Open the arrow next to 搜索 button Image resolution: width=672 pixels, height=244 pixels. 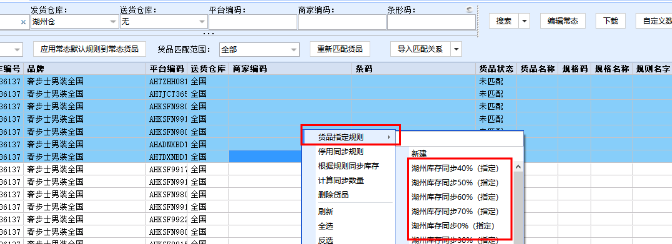(x=524, y=21)
